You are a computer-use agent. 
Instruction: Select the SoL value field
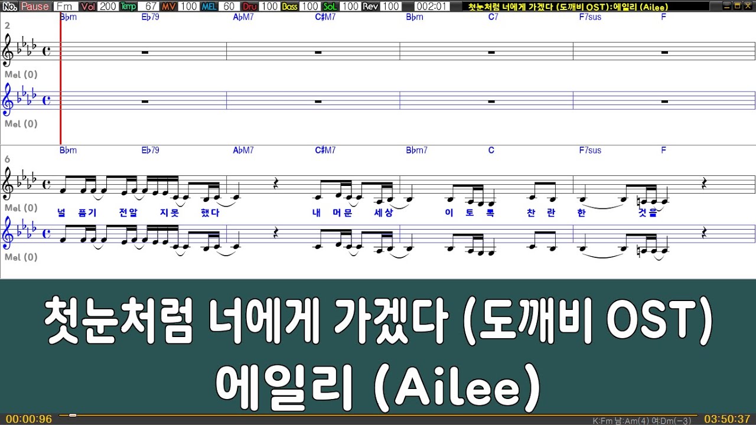coord(350,6)
